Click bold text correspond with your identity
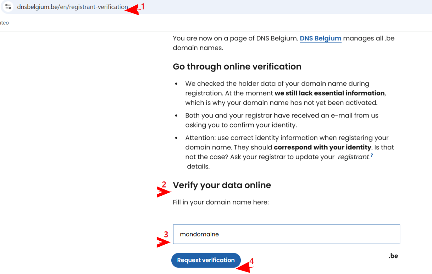432x274 pixels. click(x=322, y=147)
